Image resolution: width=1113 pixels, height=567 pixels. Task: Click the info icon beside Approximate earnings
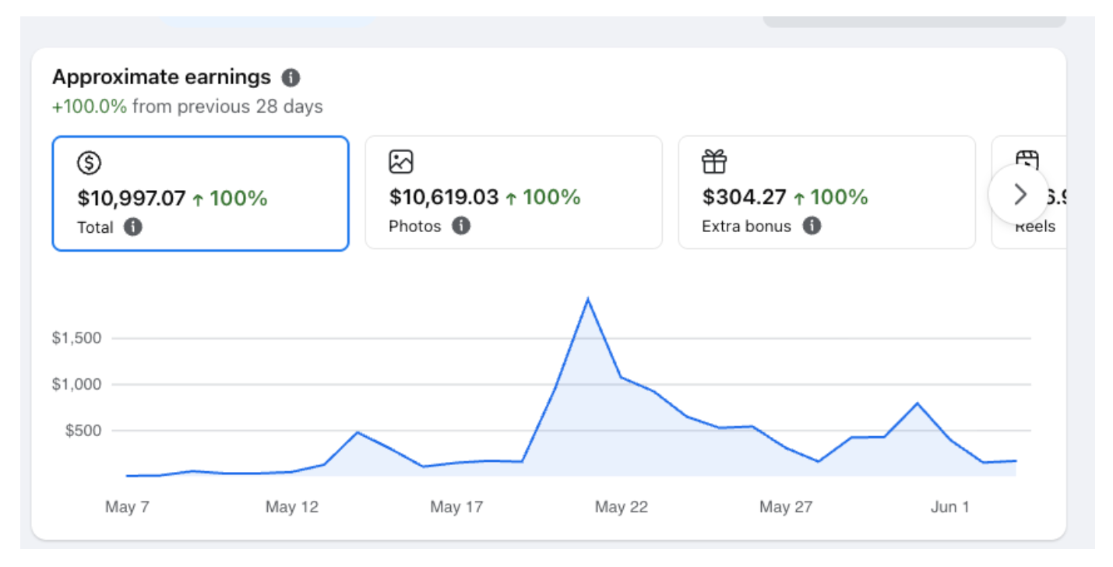point(291,78)
